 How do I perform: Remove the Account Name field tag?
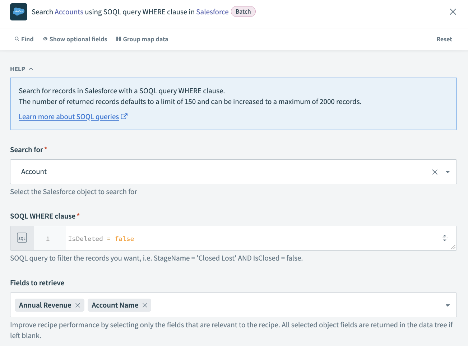point(145,305)
